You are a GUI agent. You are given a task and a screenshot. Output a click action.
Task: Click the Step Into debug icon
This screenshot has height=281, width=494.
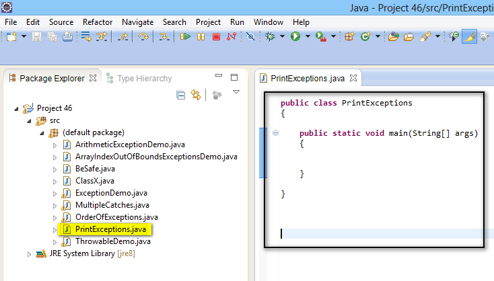point(164,36)
